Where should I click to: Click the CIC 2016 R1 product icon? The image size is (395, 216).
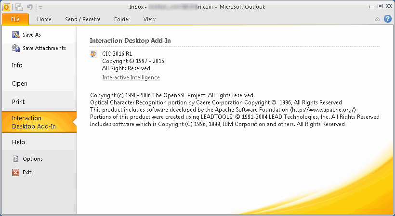pyautogui.click(x=94, y=54)
